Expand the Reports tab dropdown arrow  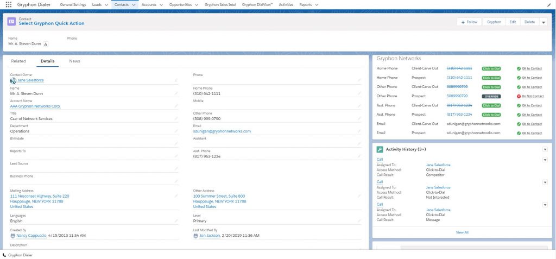click(x=317, y=5)
